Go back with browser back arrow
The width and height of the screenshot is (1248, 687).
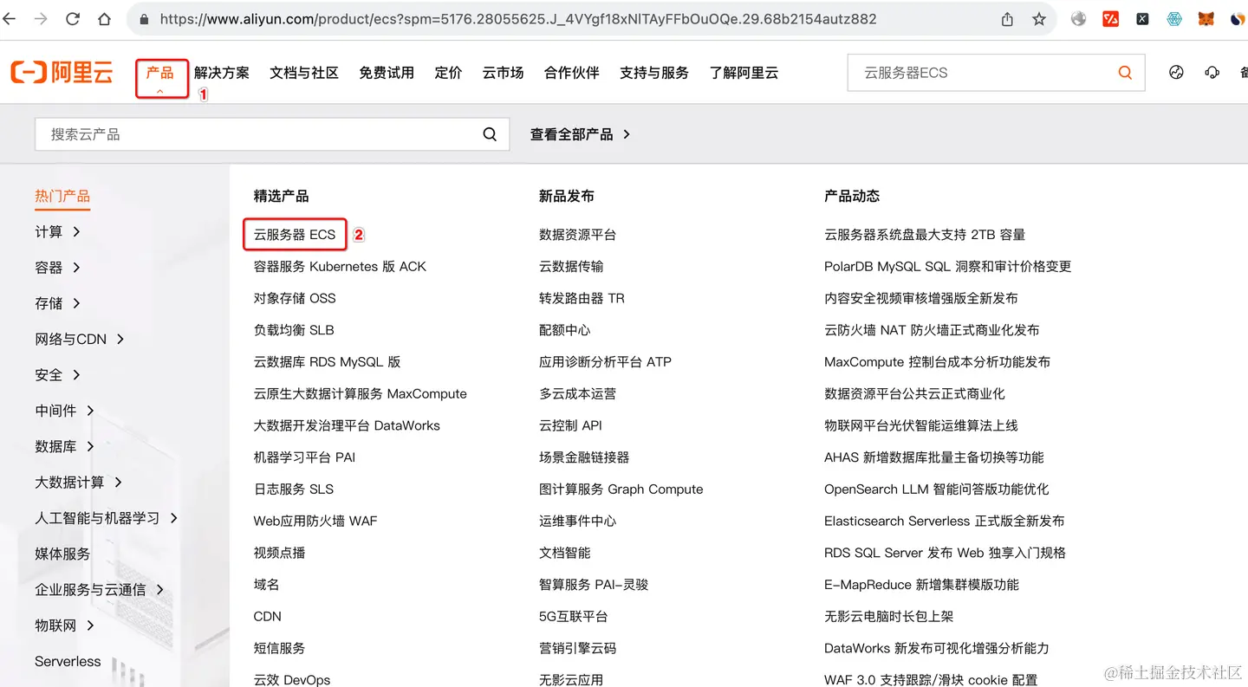click(x=9, y=19)
